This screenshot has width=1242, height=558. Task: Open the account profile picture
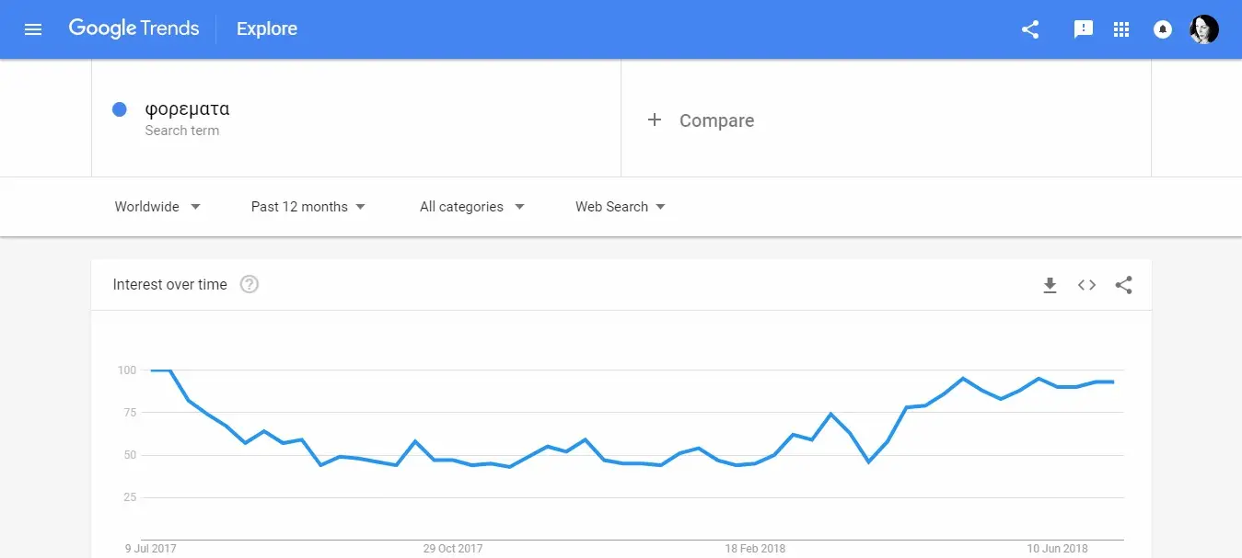coord(1203,29)
